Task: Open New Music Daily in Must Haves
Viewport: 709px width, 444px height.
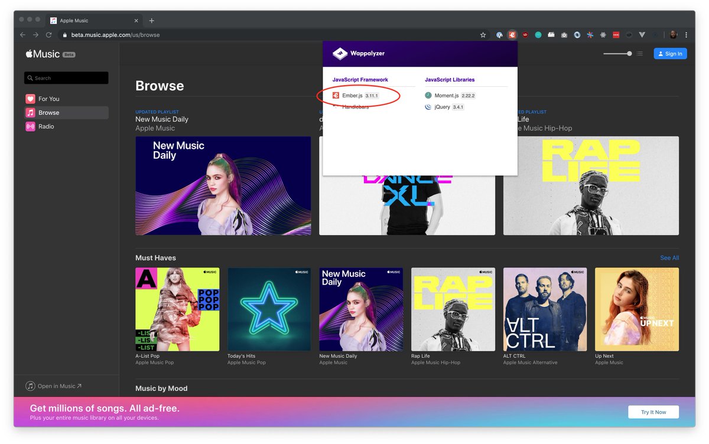Action: (x=361, y=309)
